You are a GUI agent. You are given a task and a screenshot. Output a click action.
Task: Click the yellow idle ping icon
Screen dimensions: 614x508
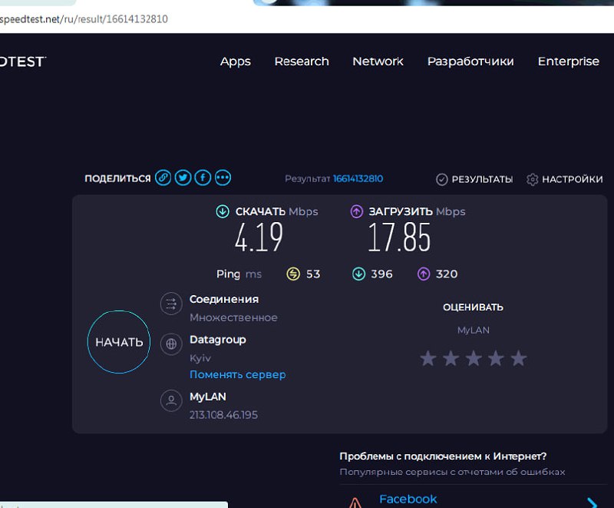click(x=293, y=274)
